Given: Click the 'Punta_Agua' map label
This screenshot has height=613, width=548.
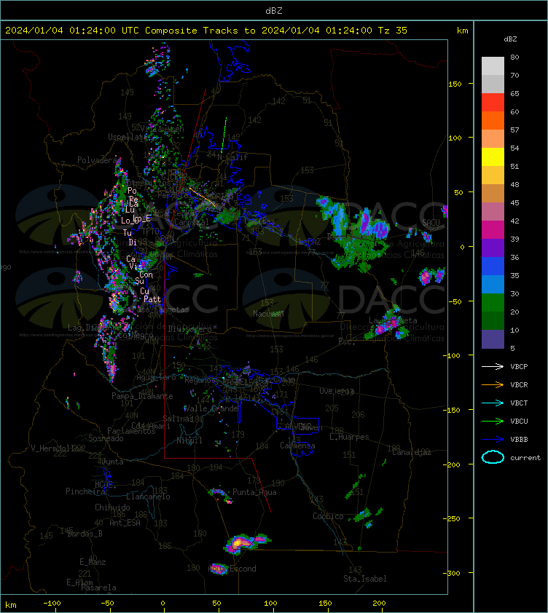Looking at the screenshot, I should [254, 492].
